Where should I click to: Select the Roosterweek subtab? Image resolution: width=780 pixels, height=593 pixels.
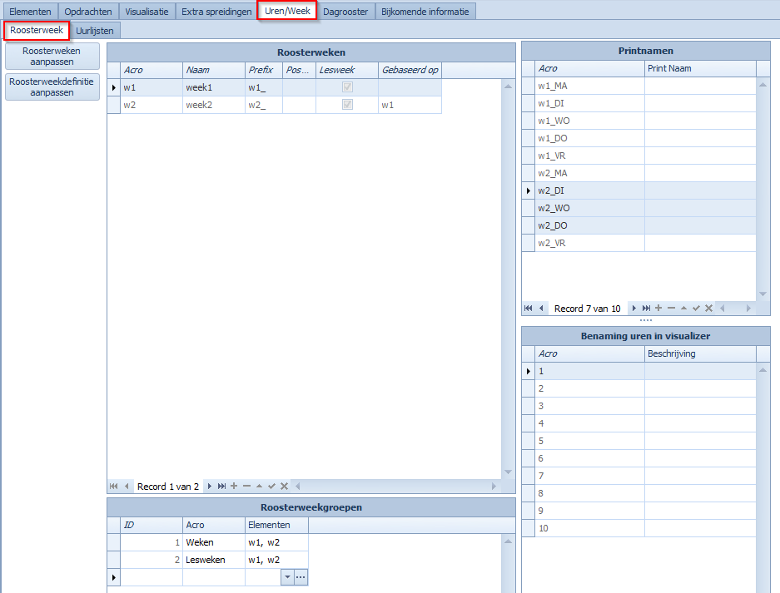pos(37,30)
